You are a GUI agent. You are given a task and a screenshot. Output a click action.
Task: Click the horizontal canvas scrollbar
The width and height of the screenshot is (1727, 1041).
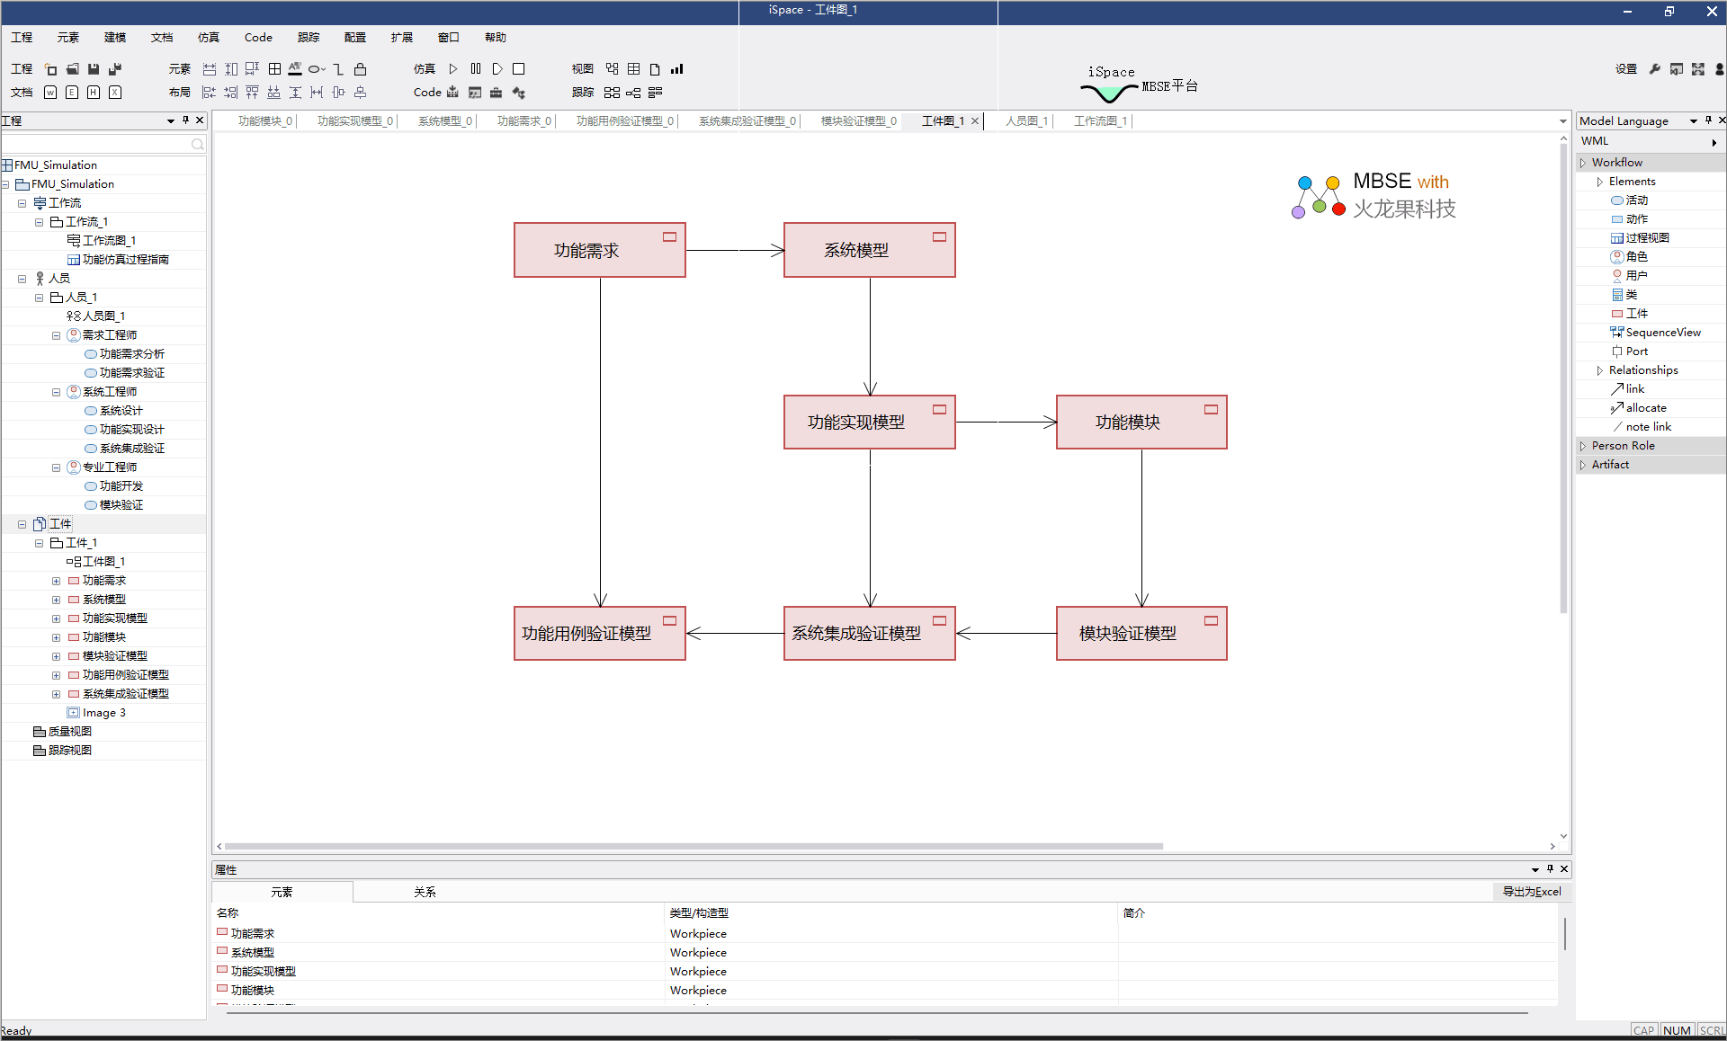pos(693,846)
